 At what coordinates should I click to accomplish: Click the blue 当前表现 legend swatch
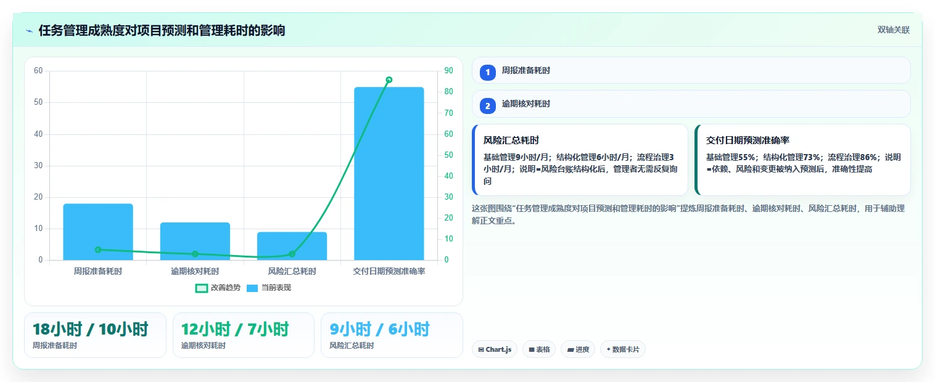[252, 288]
